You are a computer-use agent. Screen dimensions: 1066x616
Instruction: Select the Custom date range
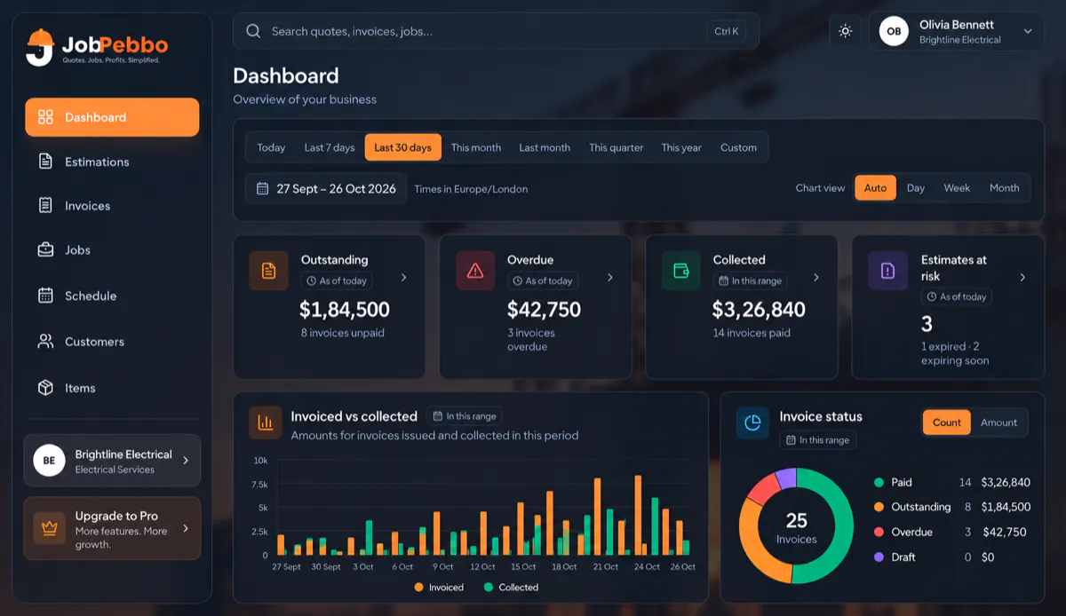(x=738, y=147)
